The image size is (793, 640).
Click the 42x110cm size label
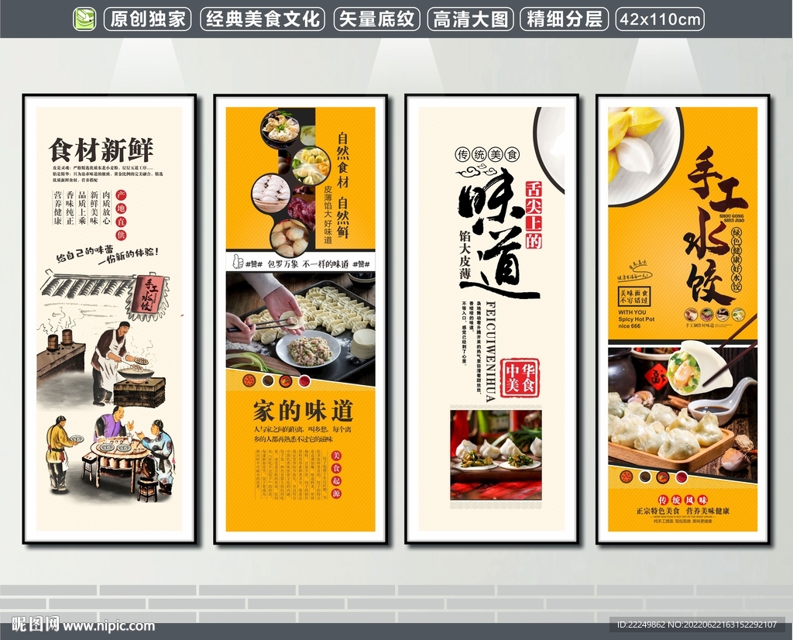(660, 19)
